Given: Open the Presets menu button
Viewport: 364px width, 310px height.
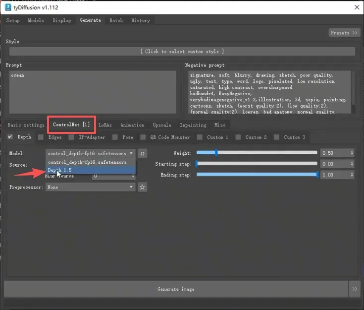Looking at the screenshot, I should 344,33.
